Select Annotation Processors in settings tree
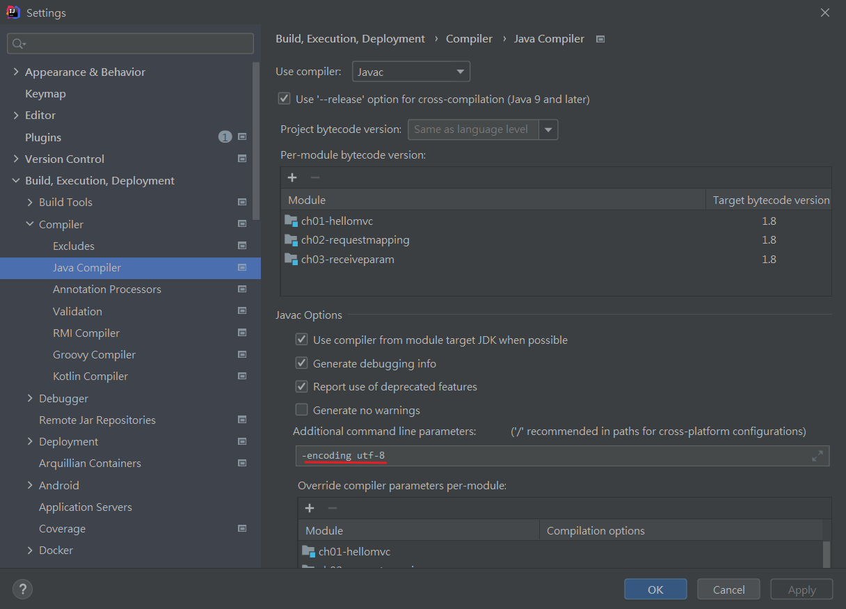The height and width of the screenshot is (609, 846). click(106, 290)
